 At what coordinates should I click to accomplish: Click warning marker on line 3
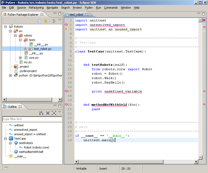66,29
